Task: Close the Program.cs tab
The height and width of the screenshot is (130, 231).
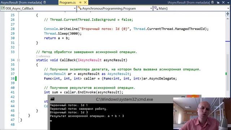Action: click(85, 3)
